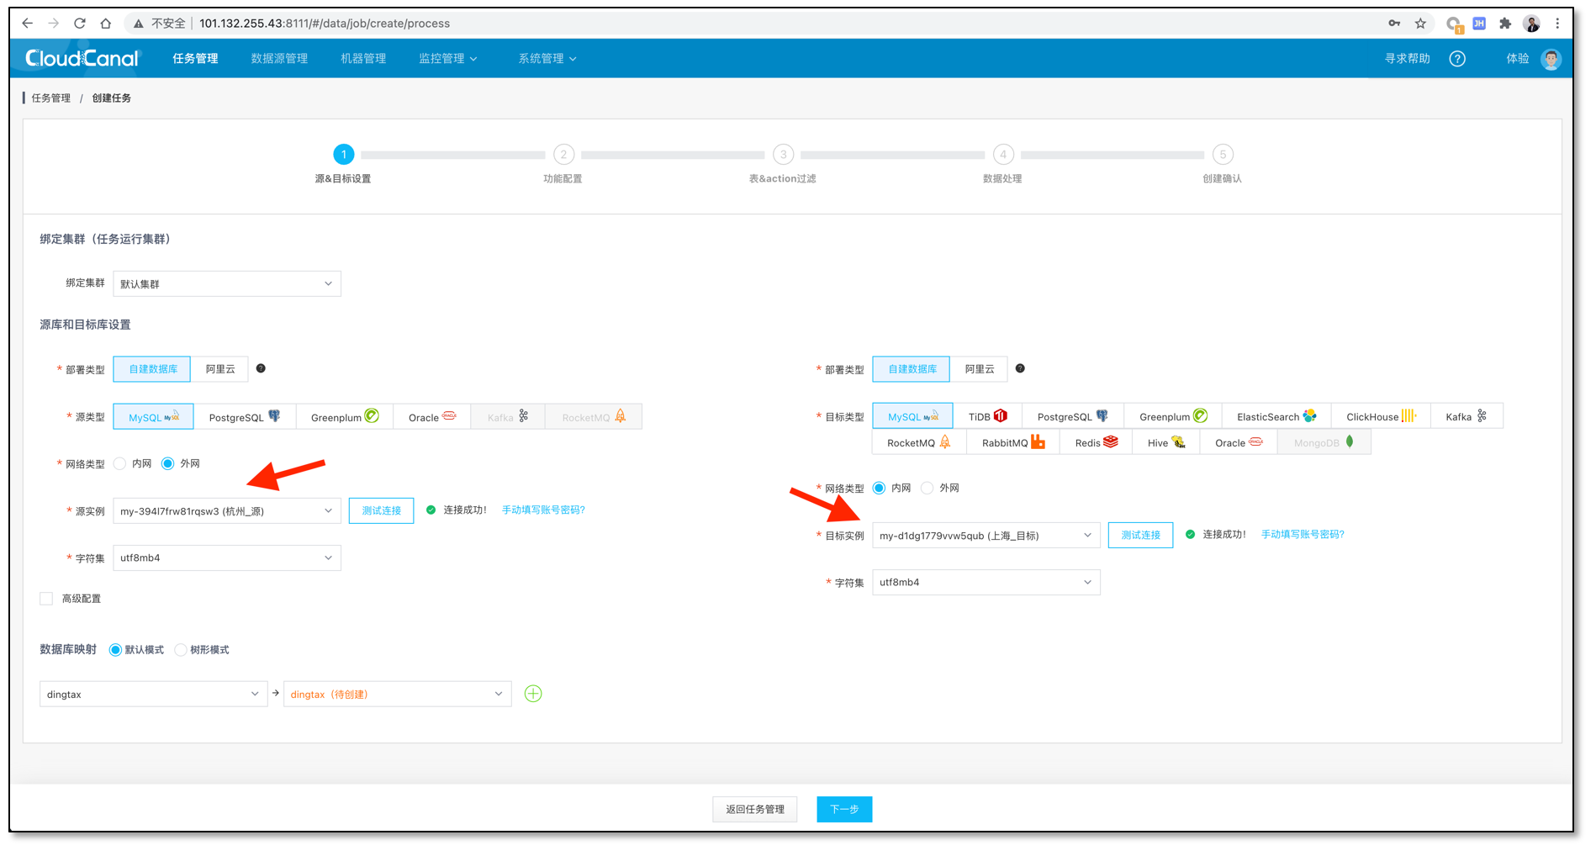The width and height of the screenshot is (1596, 856).
Task: Open the 默认集群 cluster dropdown
Action: [226, 283]
